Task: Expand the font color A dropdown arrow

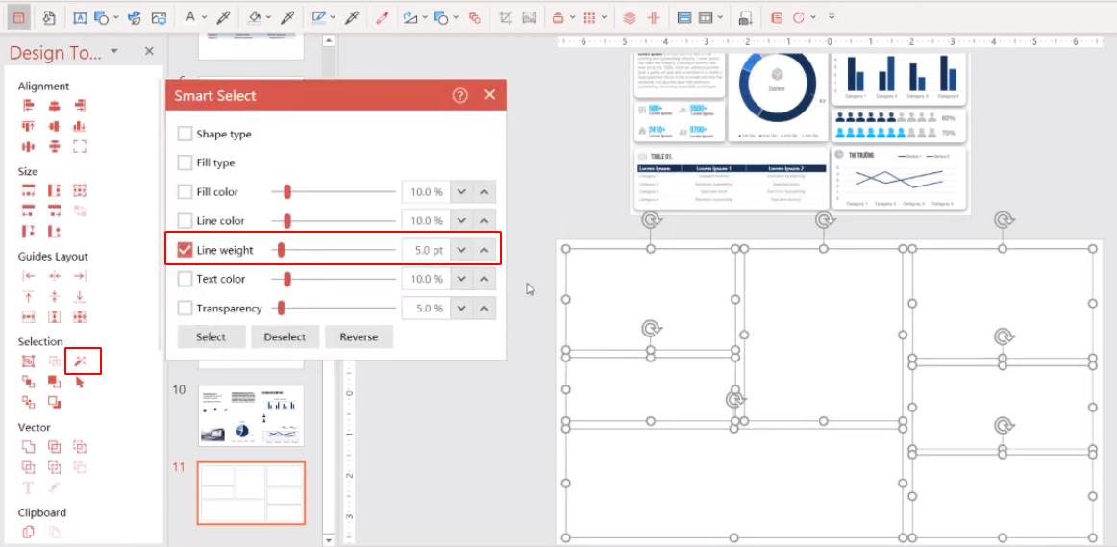Action: pyautogui.click(x=205, y=17)
